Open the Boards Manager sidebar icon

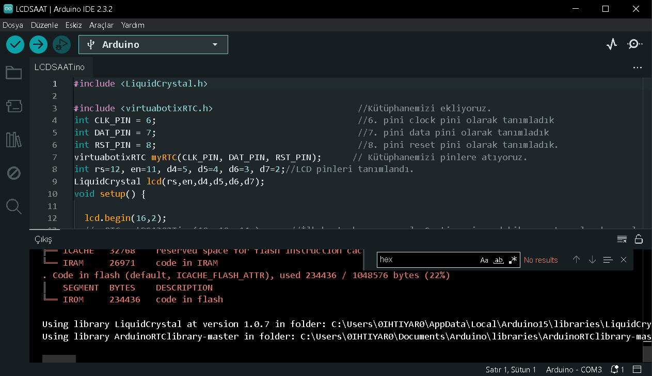click(13, 106)
